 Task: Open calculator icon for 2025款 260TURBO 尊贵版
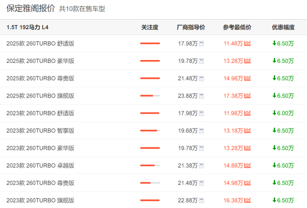pyautogui.click(x=201, y=78)
